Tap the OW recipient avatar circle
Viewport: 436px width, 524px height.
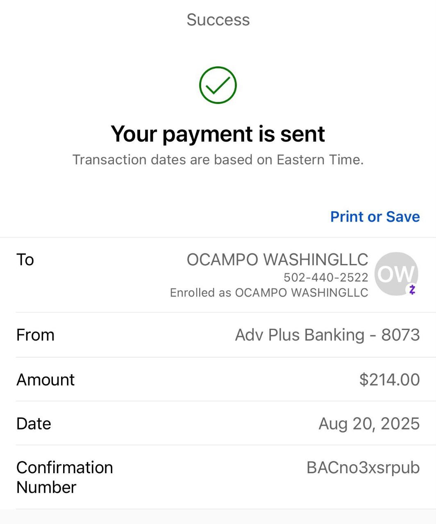tap(395, 273)
